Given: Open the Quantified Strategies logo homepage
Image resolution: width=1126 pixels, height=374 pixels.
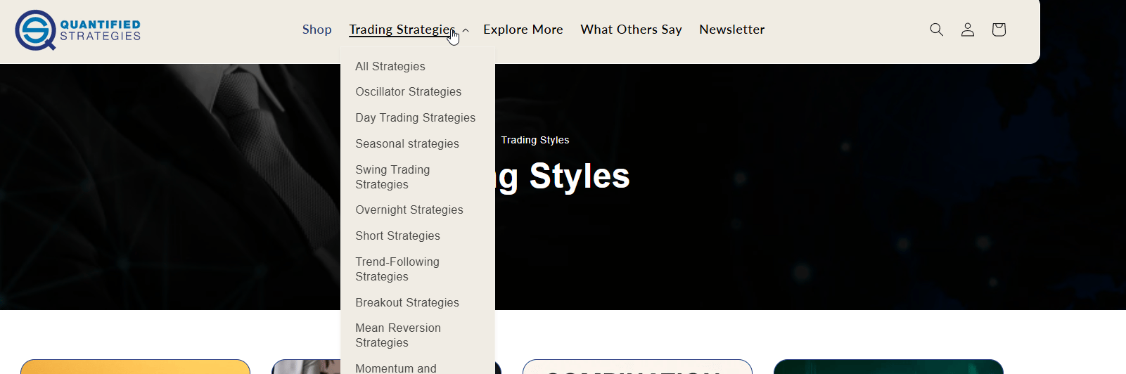Looking at the screenshot, I should coord(78,30).
